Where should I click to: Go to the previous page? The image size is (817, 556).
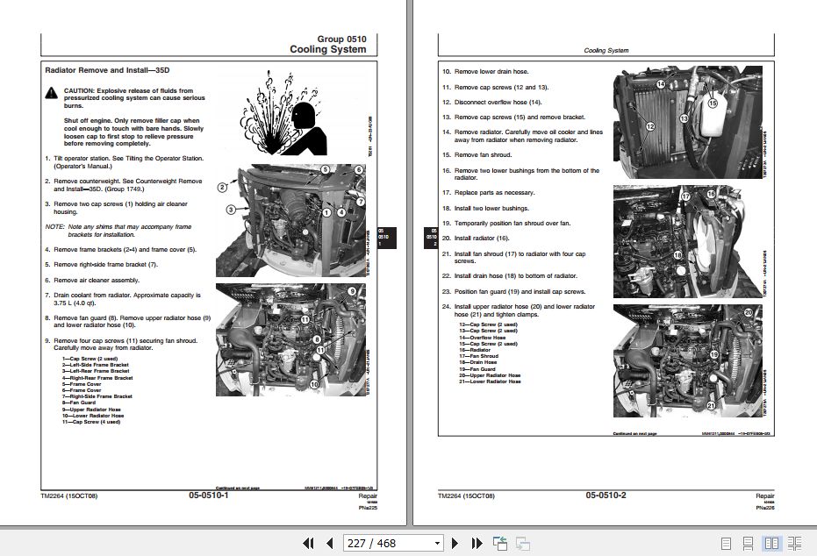pyautogui.click(x=329, y=544)
